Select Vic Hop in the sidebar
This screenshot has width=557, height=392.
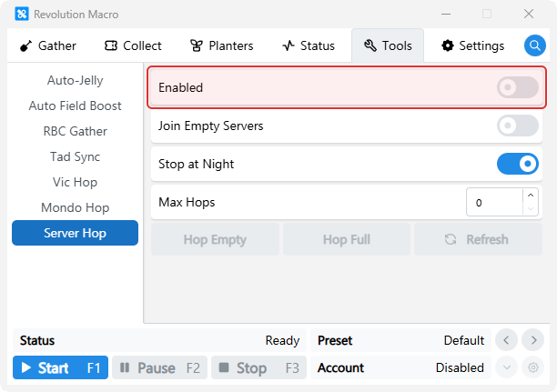click(x=75, y=182)
